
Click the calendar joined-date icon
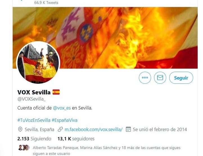tap(128, 129)
